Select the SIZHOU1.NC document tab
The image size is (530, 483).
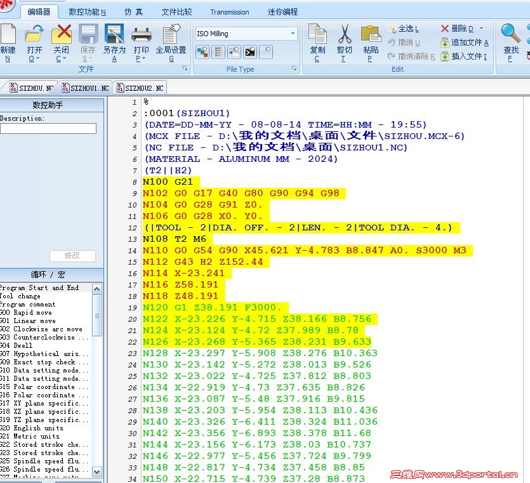(85, 88)
